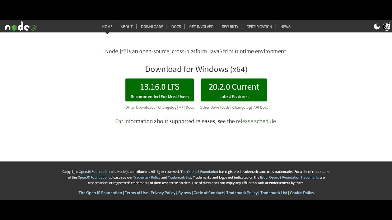Open API Docs under Current button
The width and height of the screenshot is (392, 220).
coord(261,107)
